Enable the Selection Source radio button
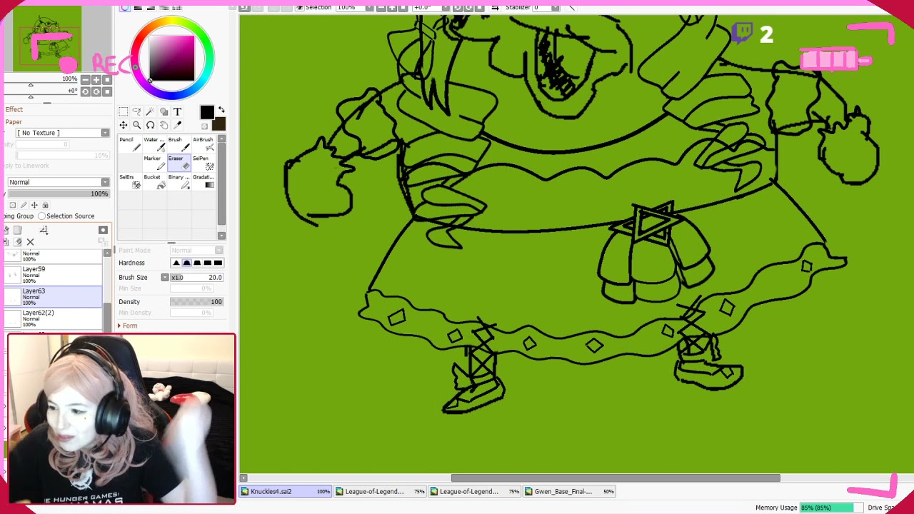The image size is (914, 514). [x=42, y=216]
